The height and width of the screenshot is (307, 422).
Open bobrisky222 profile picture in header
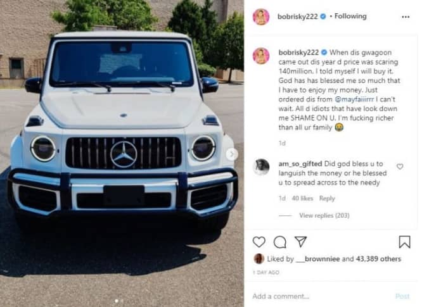coord(261,16)
